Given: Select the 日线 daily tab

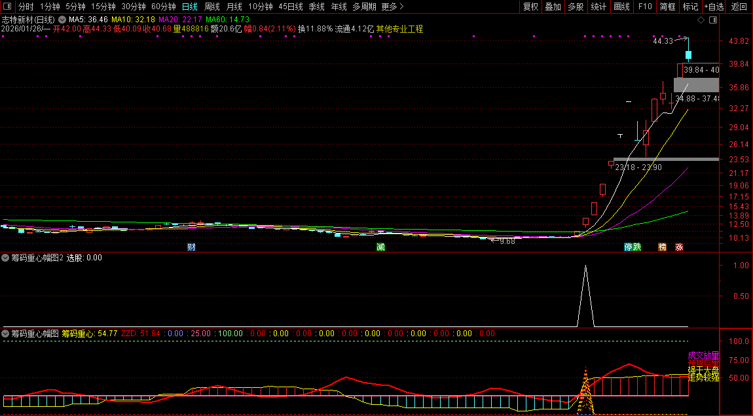Looking at the screenshot, I should [x=190, y=7].
